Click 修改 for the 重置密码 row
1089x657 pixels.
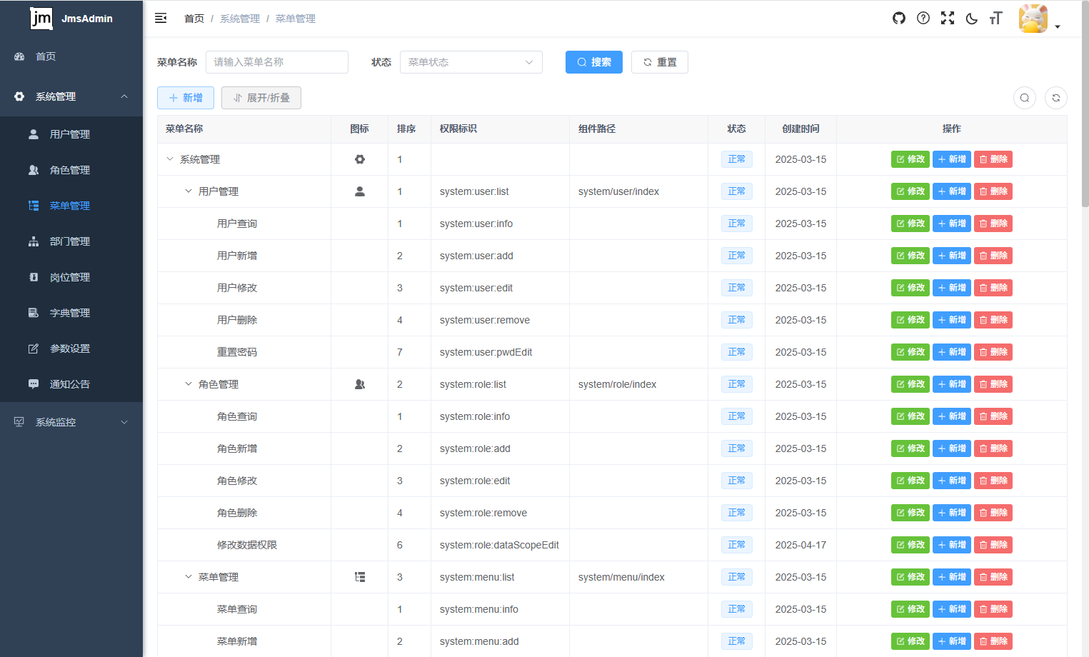point(910,352)
